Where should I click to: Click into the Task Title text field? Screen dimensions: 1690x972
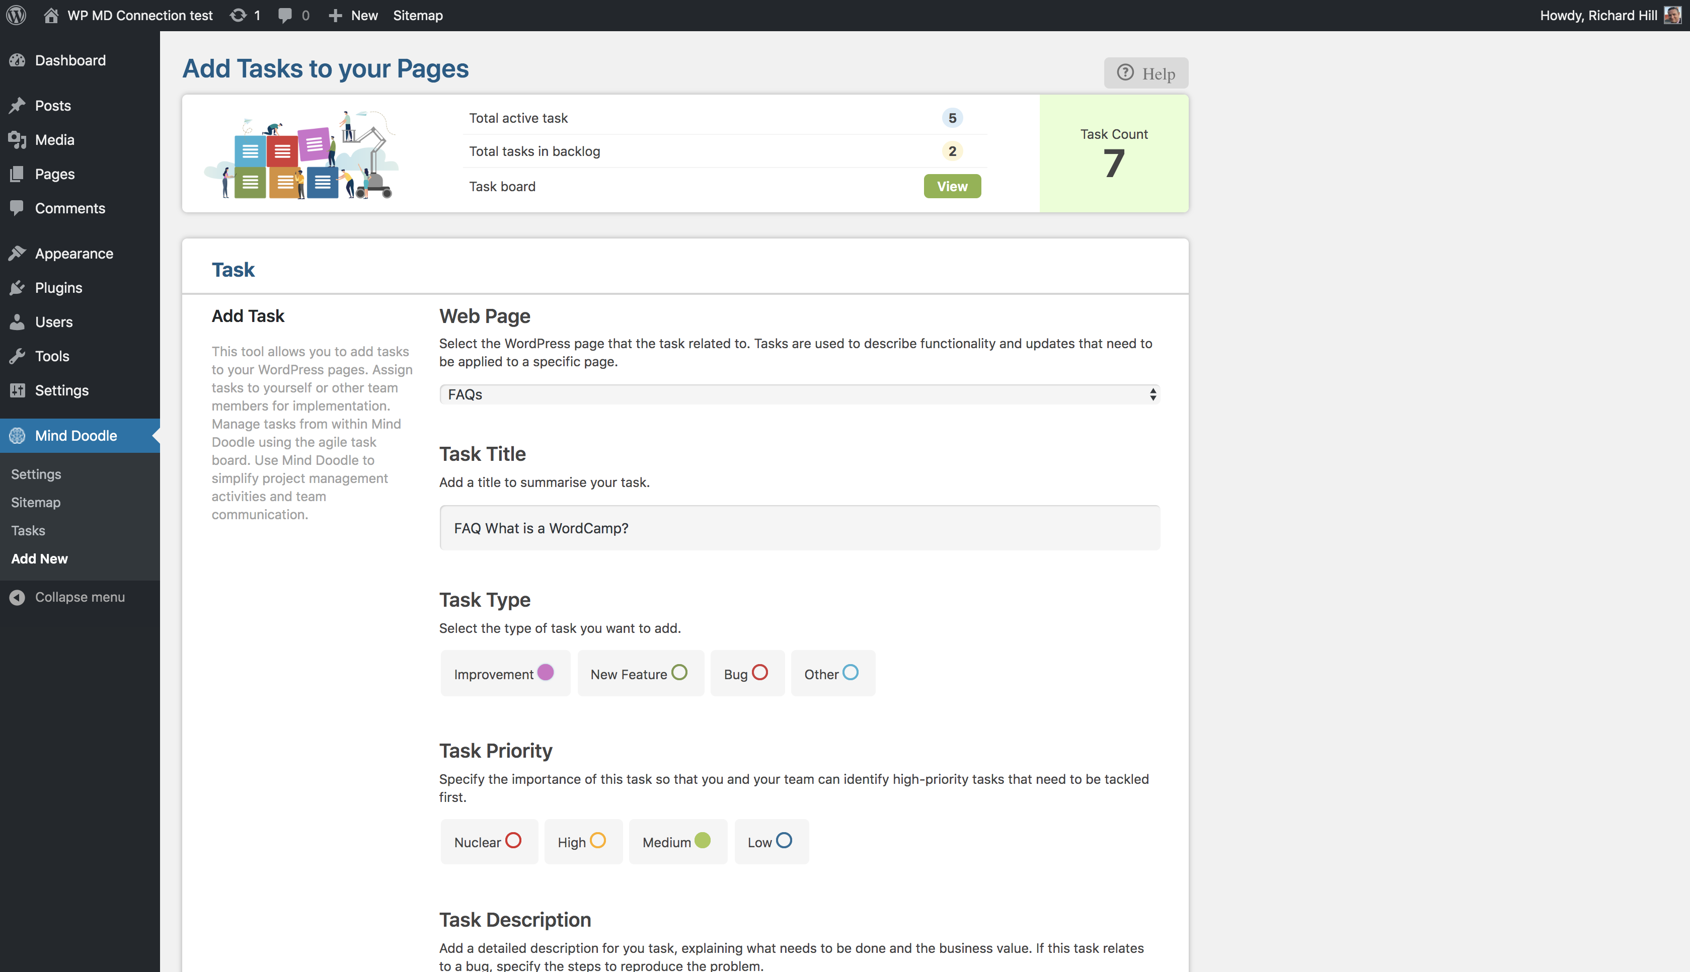pos(799,527)
